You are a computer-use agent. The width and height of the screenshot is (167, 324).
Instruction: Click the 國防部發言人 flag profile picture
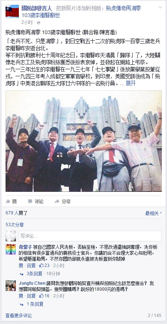coord(12,11)
